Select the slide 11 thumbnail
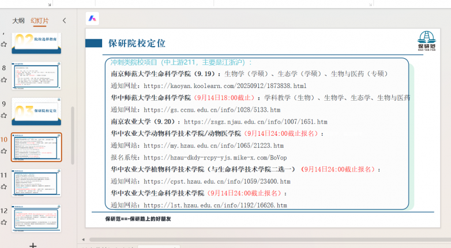The height and width of the screenshot is (248, 451). 36,182
